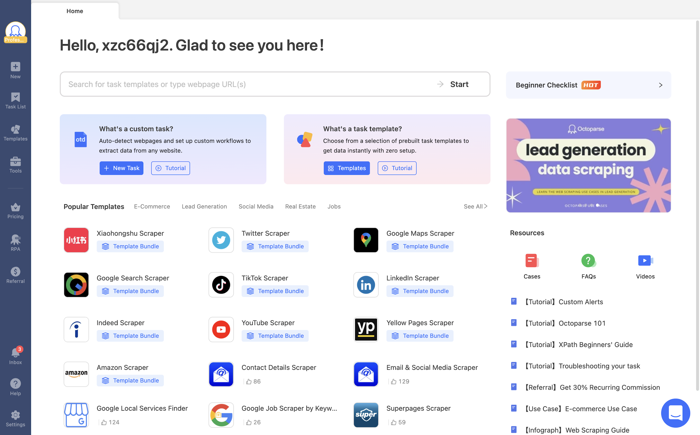Click the user profile avatar

(x=15, y=31)
